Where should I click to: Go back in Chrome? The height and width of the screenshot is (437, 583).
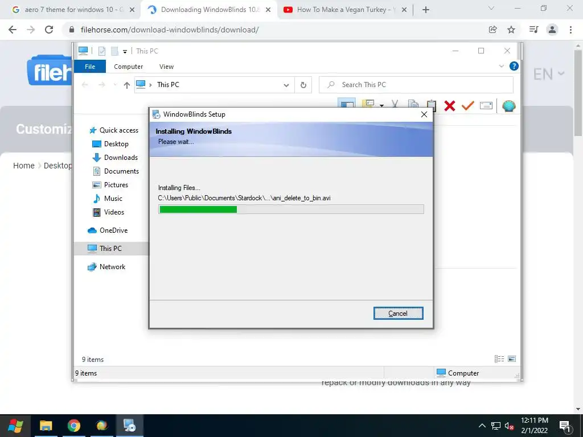click(13, 30)
